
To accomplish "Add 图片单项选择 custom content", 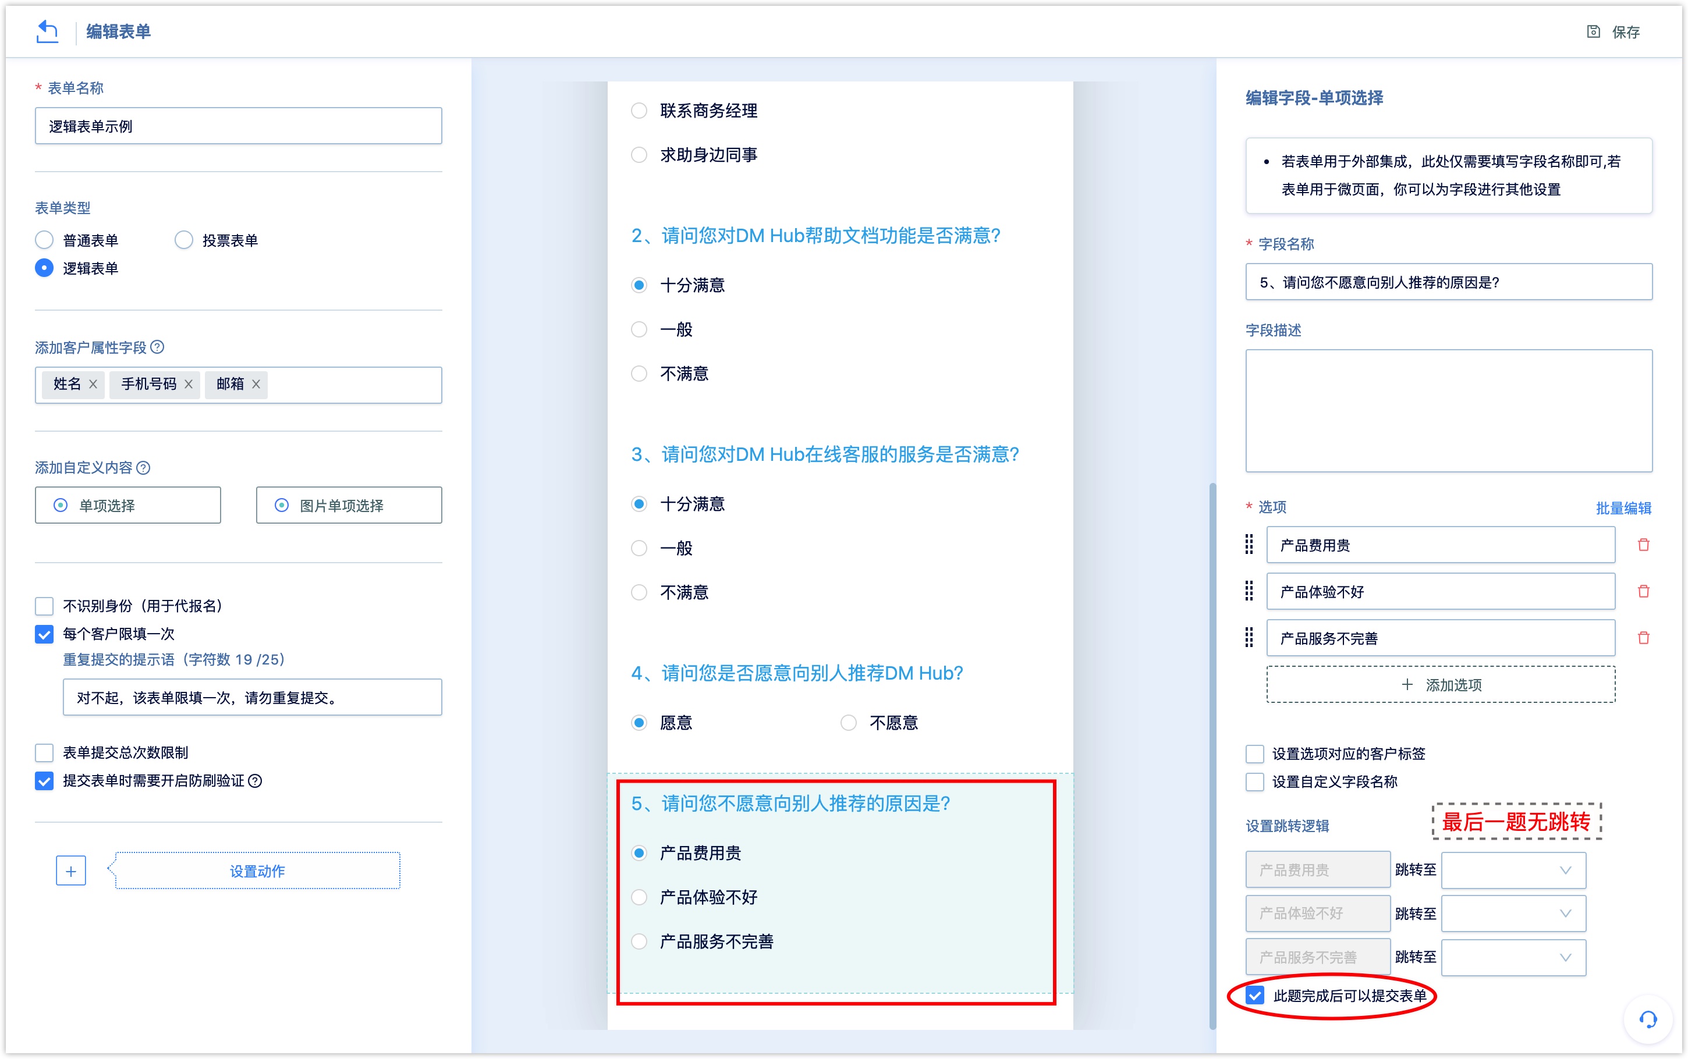I will tap(349, 506).
